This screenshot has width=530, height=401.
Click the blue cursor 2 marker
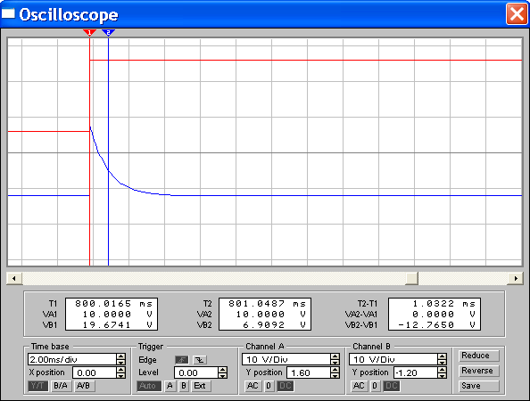pyautogui.click(x=108, y=33)
